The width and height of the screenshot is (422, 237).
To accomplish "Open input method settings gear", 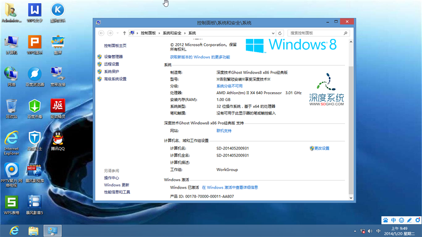I will [417, 220].
